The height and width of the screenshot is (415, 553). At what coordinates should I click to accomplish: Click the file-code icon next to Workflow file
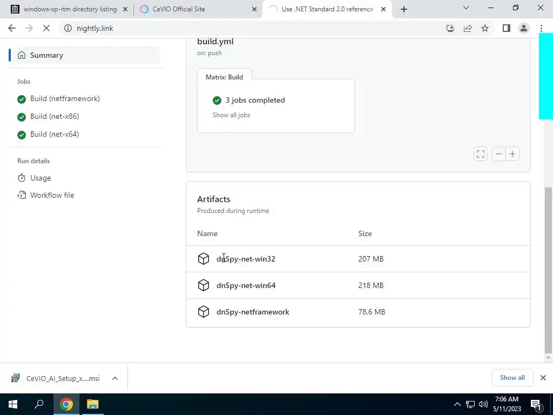[x=22, y=195]
